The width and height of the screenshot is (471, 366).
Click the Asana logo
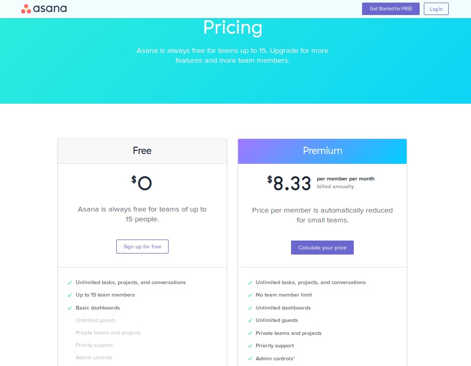click(x=44, y=9)
